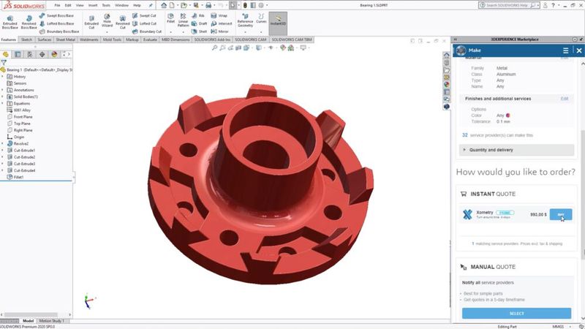This screenshot has width=585, height=329.
Task: Close the Make marketplace panel
Action: (x=577, y=50)
